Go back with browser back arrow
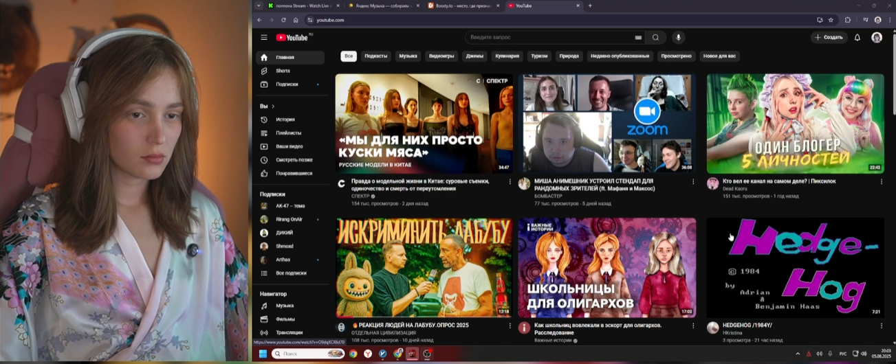The height and width of the screenshot is (364, 896). click(x=260, y=20)
